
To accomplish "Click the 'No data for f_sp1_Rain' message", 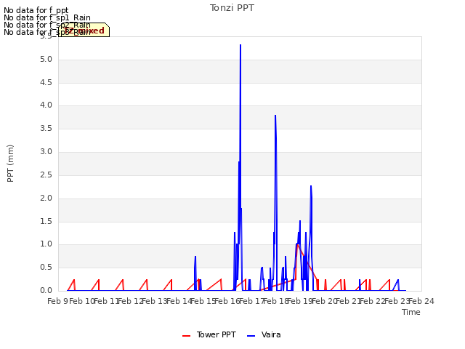I will pos(47,17).
